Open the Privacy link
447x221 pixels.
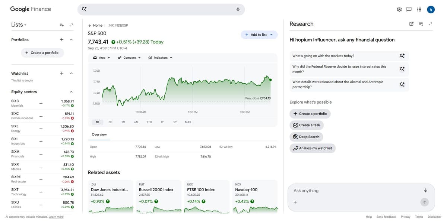(406, 217)
